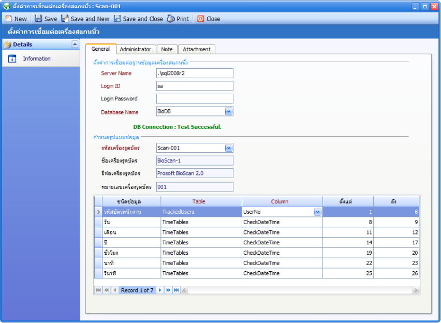Click the end value 26 cell
The image size is (441, 323).
[396, 273]
